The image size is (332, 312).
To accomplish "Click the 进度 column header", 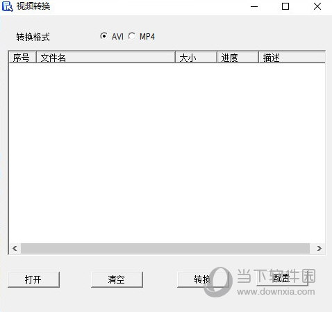I will [x=238, y=57].
